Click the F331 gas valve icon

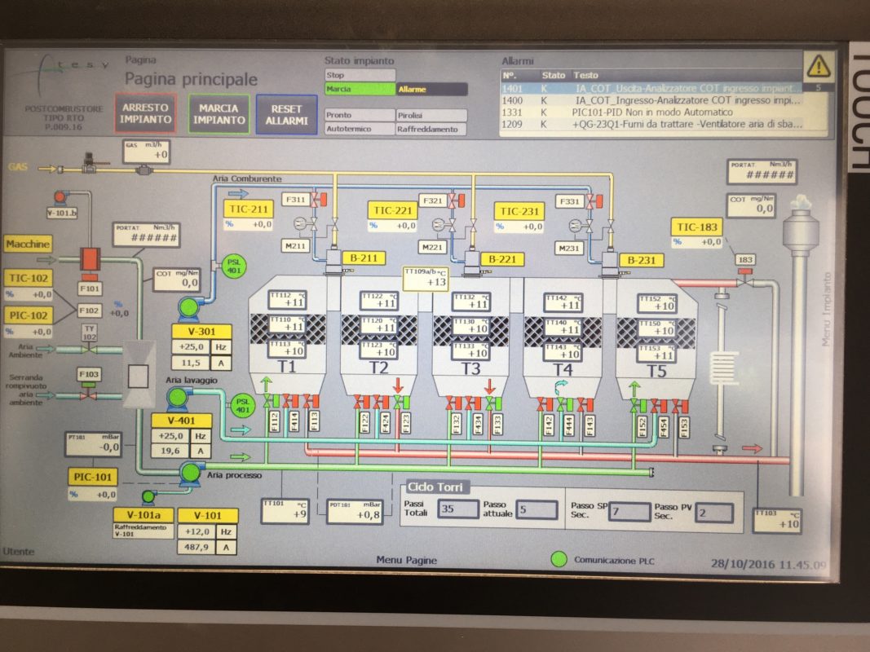[594, 202]
